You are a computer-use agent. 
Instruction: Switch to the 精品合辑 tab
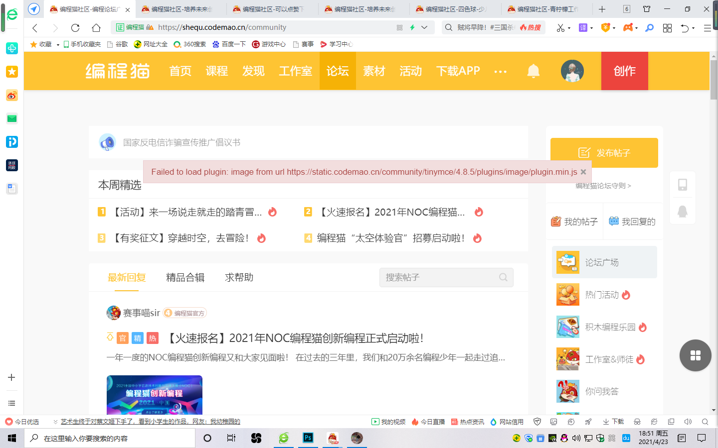(x=185, y=277)
